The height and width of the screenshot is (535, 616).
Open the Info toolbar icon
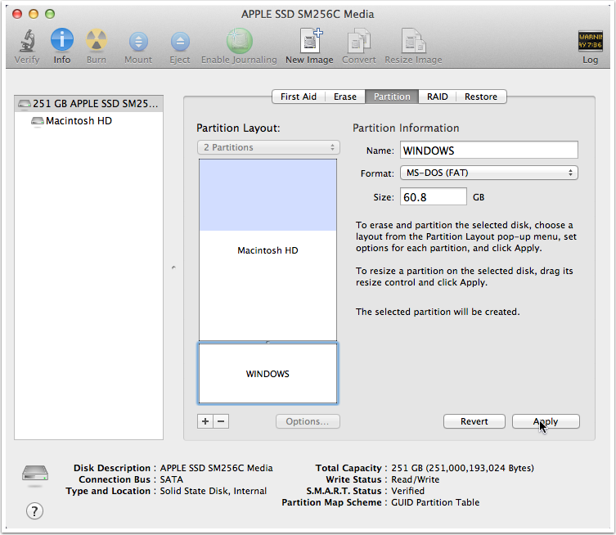coord(61,39)
